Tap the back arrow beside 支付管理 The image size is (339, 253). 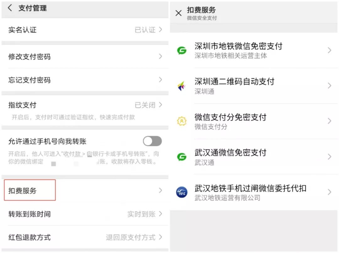coord(10,8)
